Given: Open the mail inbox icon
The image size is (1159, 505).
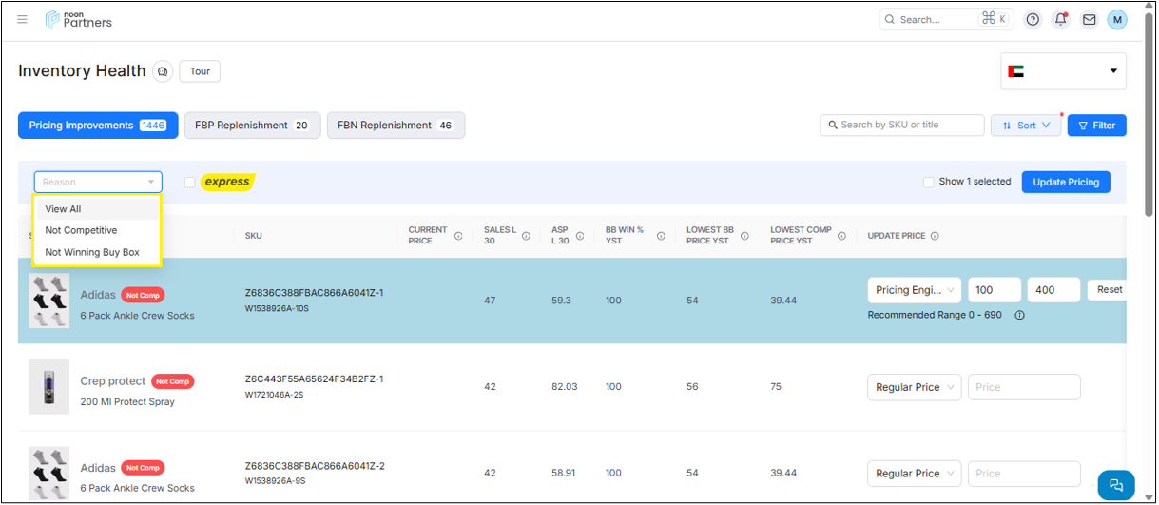Looking at the screenshot, I should coord(1089,19).
